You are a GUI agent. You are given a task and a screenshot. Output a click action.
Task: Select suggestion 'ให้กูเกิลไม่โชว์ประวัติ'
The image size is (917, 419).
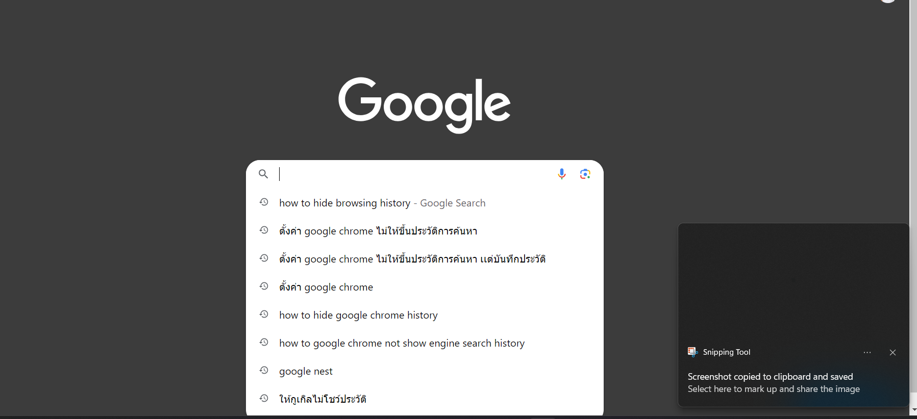pos(425,399)
